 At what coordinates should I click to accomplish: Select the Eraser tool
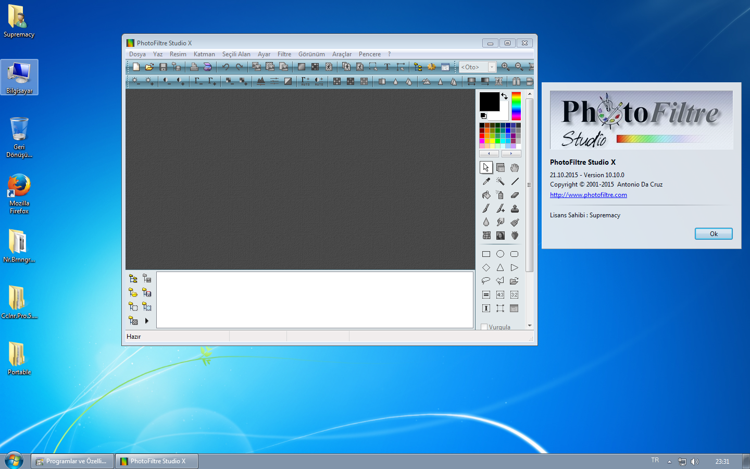coord(515,195)
